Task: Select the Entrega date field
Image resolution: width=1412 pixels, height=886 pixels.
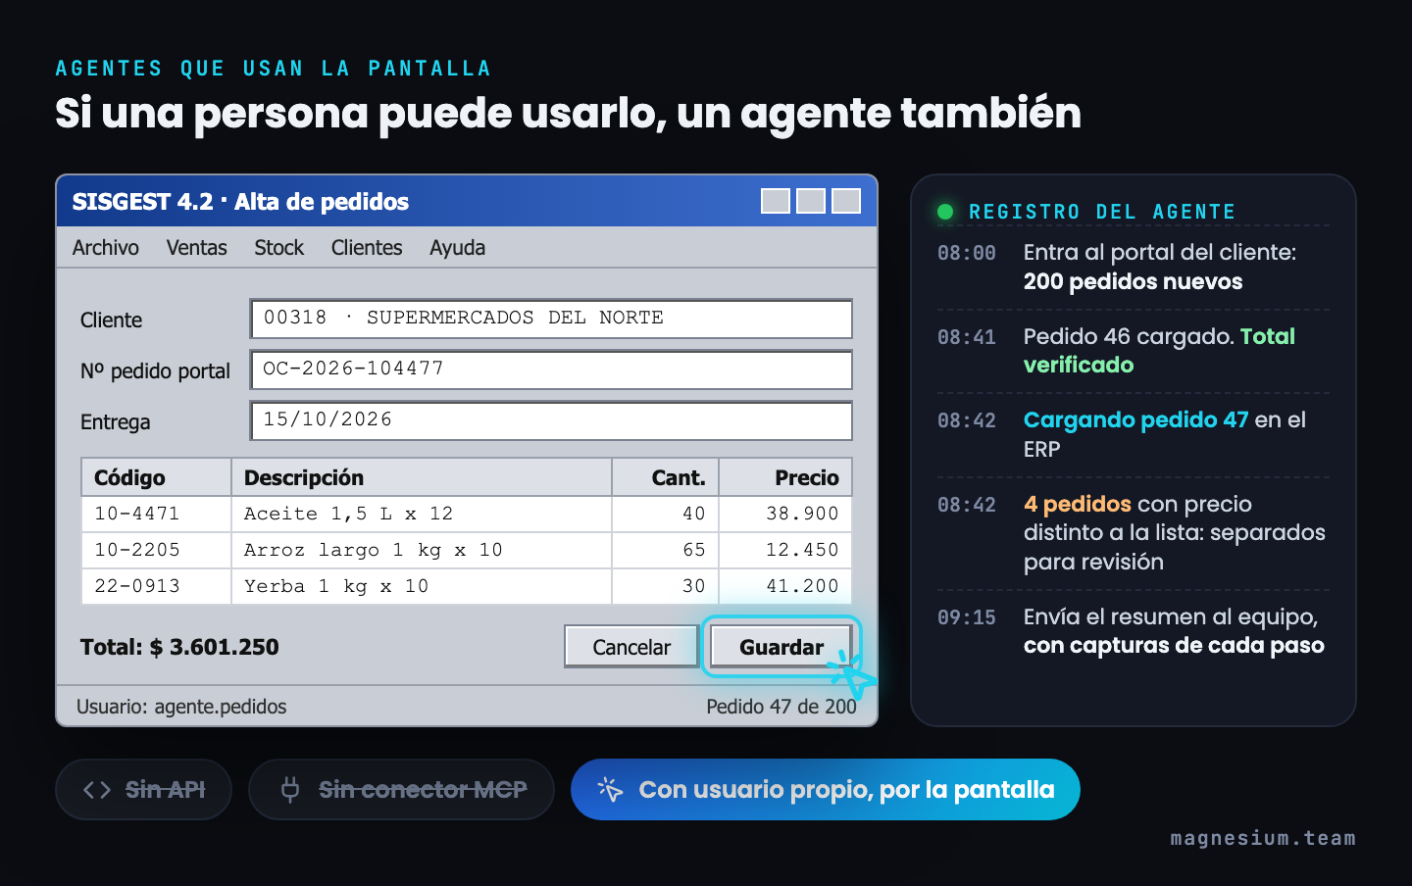Action: [551, 420]
